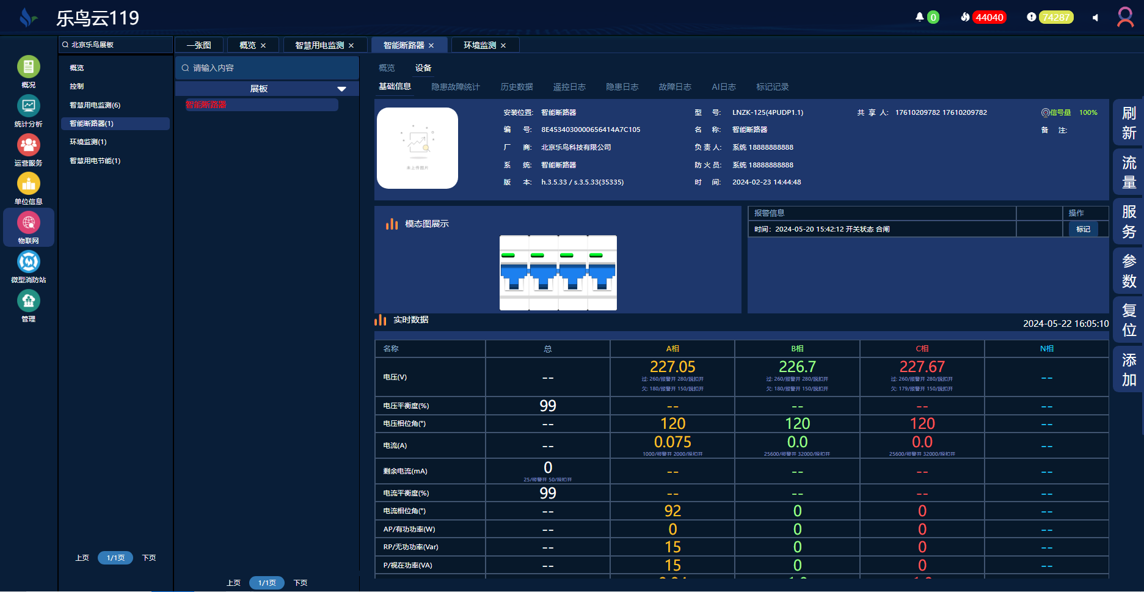This screenshot has height=592, width=1144.
Task: Open the 概况 overview sidebar icon
Action: 28,67
